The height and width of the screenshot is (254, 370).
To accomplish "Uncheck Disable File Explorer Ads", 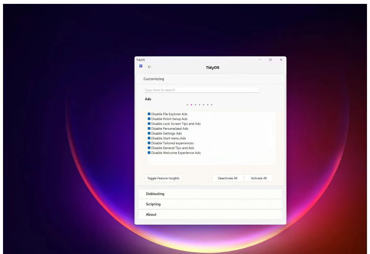I will click(149, 114).
